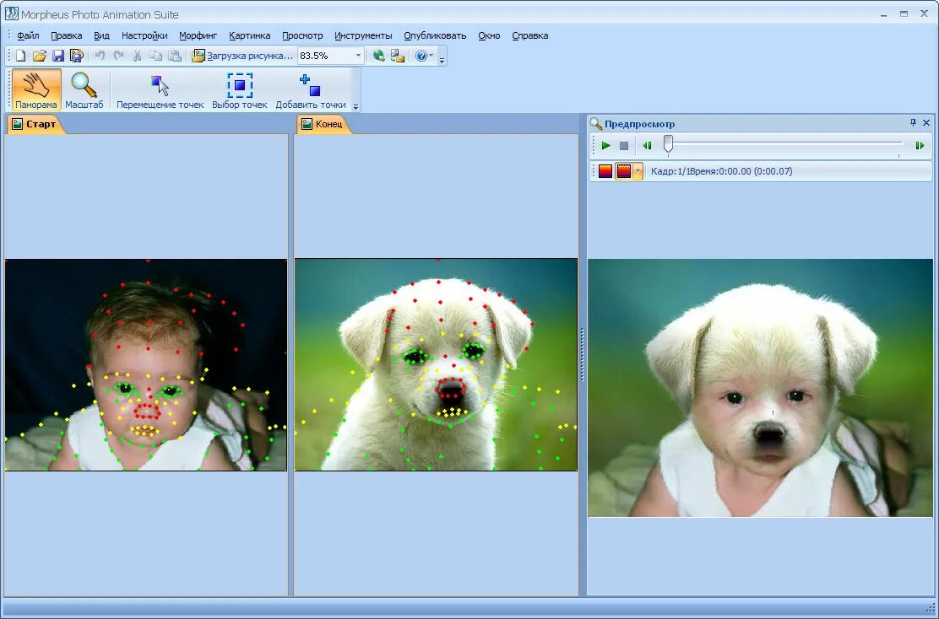Select the Добавить точки tool
The height and width of the screenshot is (619, 939).
(310, 89)
